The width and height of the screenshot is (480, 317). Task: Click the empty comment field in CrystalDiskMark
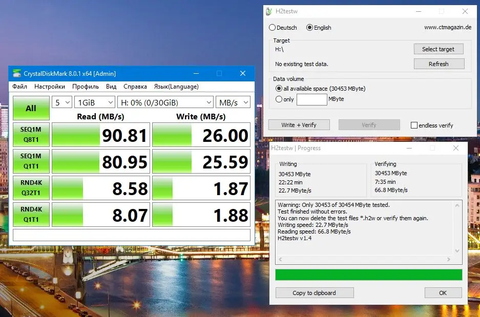(x=132, y=235)
